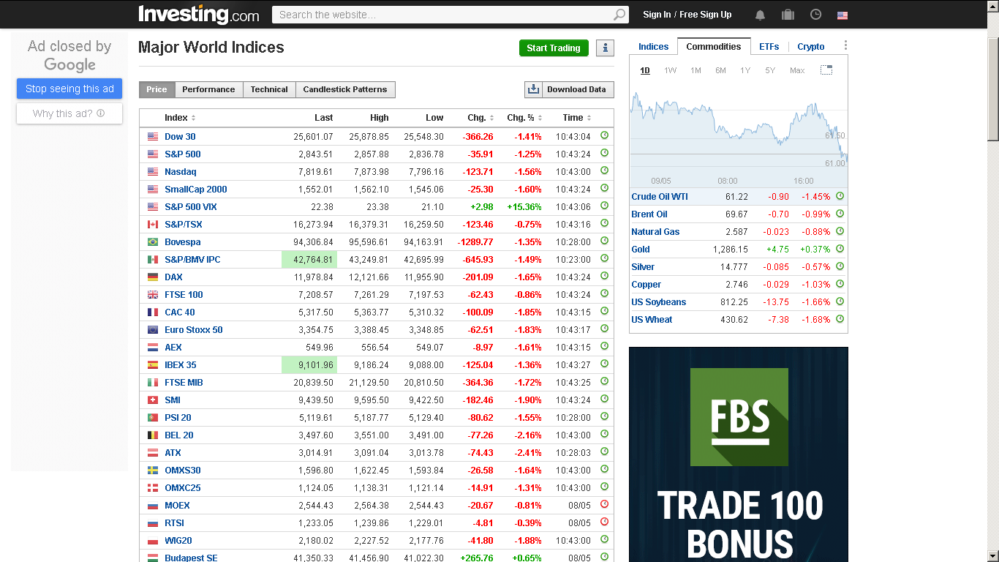Open the Natural Gas commodity link

click(655, 232)
